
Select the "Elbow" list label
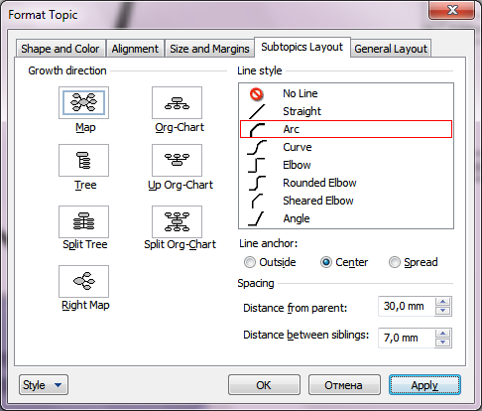pyautogui.click(x=297, y=165)
